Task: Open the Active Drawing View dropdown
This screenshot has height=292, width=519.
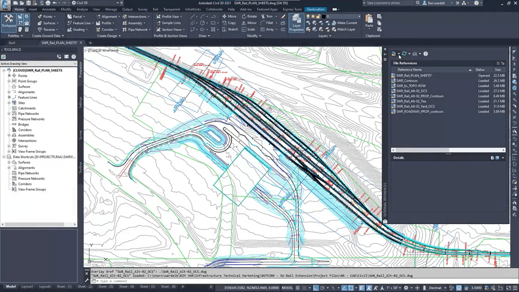Action: pyautogui.click(x=39, y=64)
